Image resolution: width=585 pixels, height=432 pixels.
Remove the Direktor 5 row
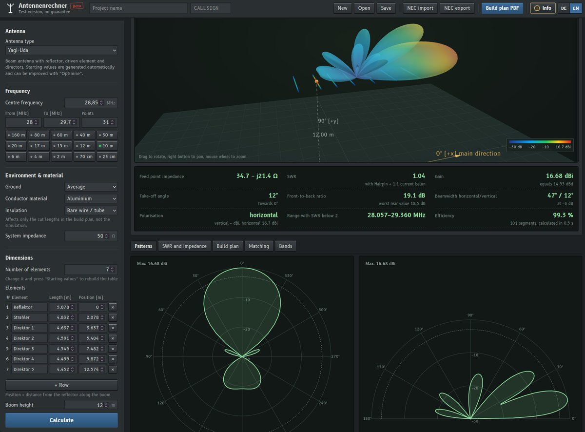pos(113,370)
